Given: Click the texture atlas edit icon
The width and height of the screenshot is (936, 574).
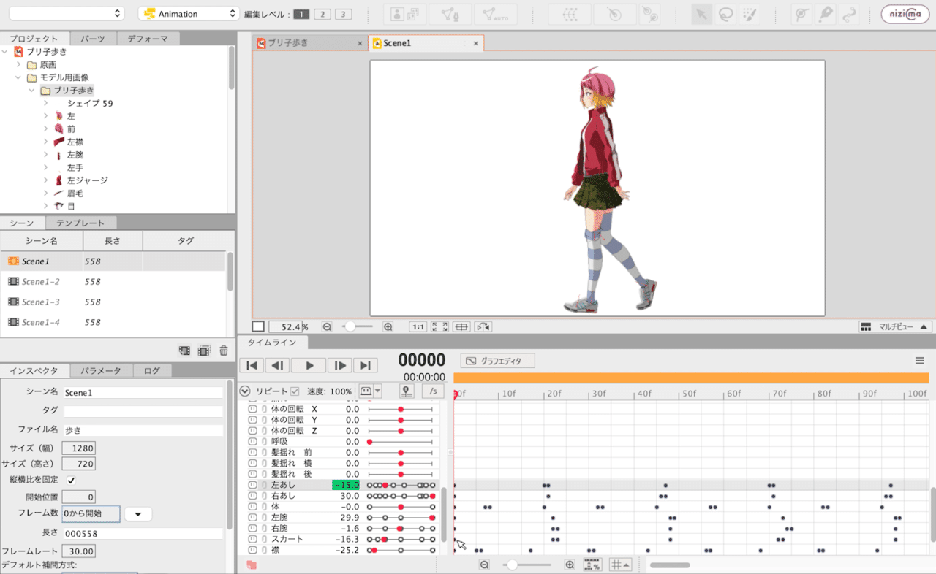Looking at the screenshot, I should [x=405, y=14].
